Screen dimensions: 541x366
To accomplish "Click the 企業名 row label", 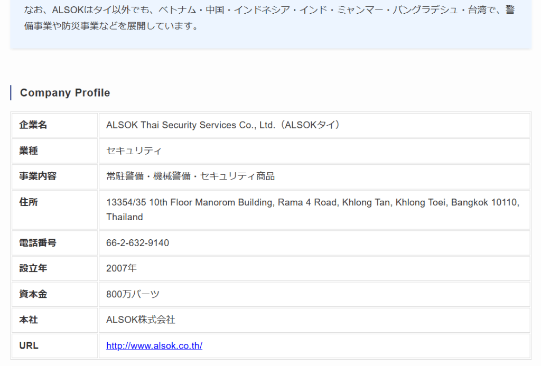I will (x=33, y=125).
